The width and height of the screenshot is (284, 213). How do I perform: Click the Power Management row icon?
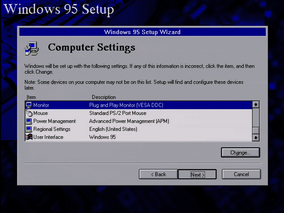[x=29, y=121]
